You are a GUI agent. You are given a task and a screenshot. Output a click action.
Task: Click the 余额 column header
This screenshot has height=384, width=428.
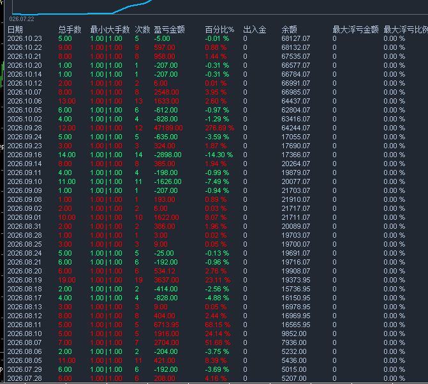click(x=289, y=29)
